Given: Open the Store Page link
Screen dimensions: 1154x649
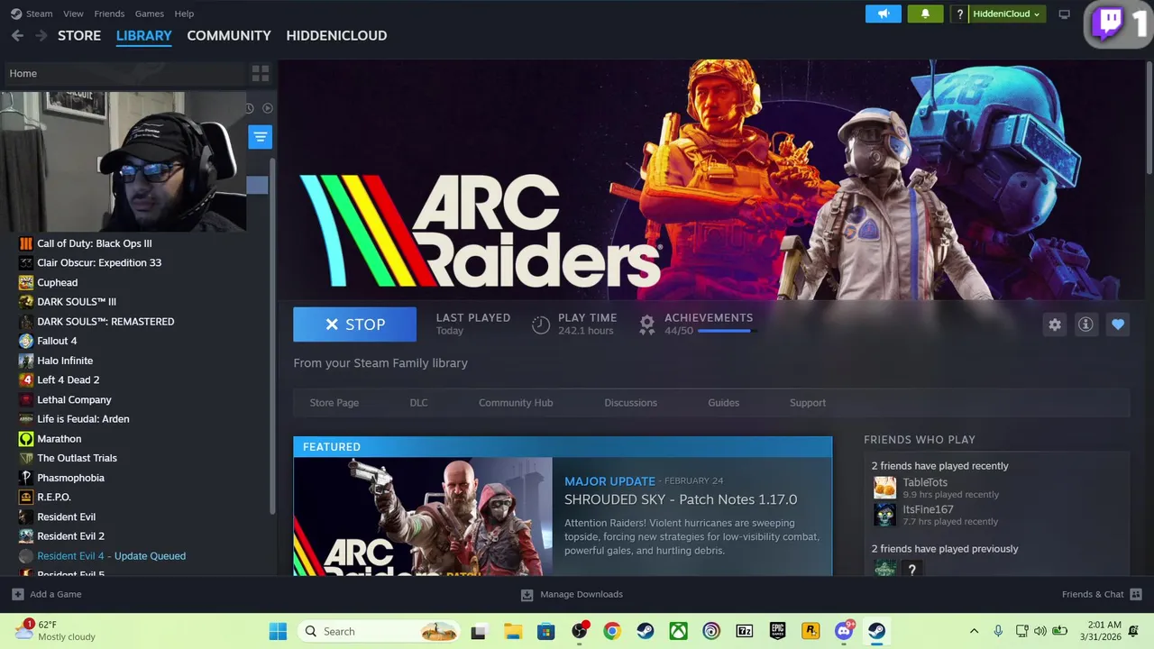Looking at the screenshot, I should point(334,403).
